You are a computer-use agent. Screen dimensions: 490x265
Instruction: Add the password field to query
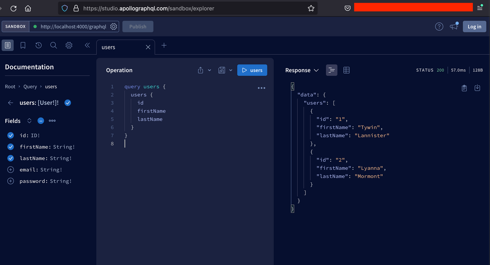tap(11, 181)
